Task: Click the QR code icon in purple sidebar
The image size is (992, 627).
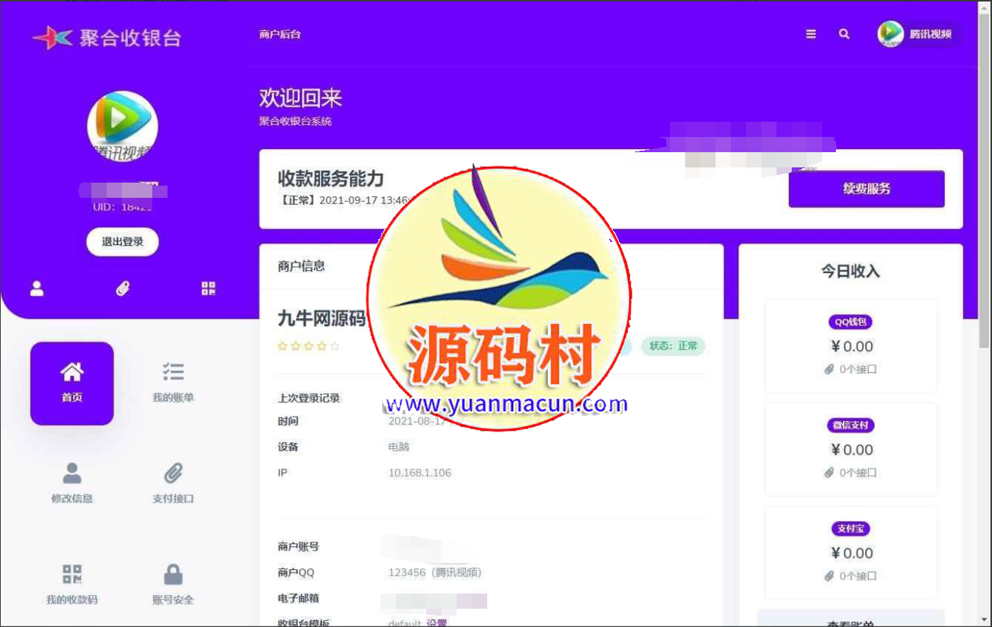Action: [208, 288]
